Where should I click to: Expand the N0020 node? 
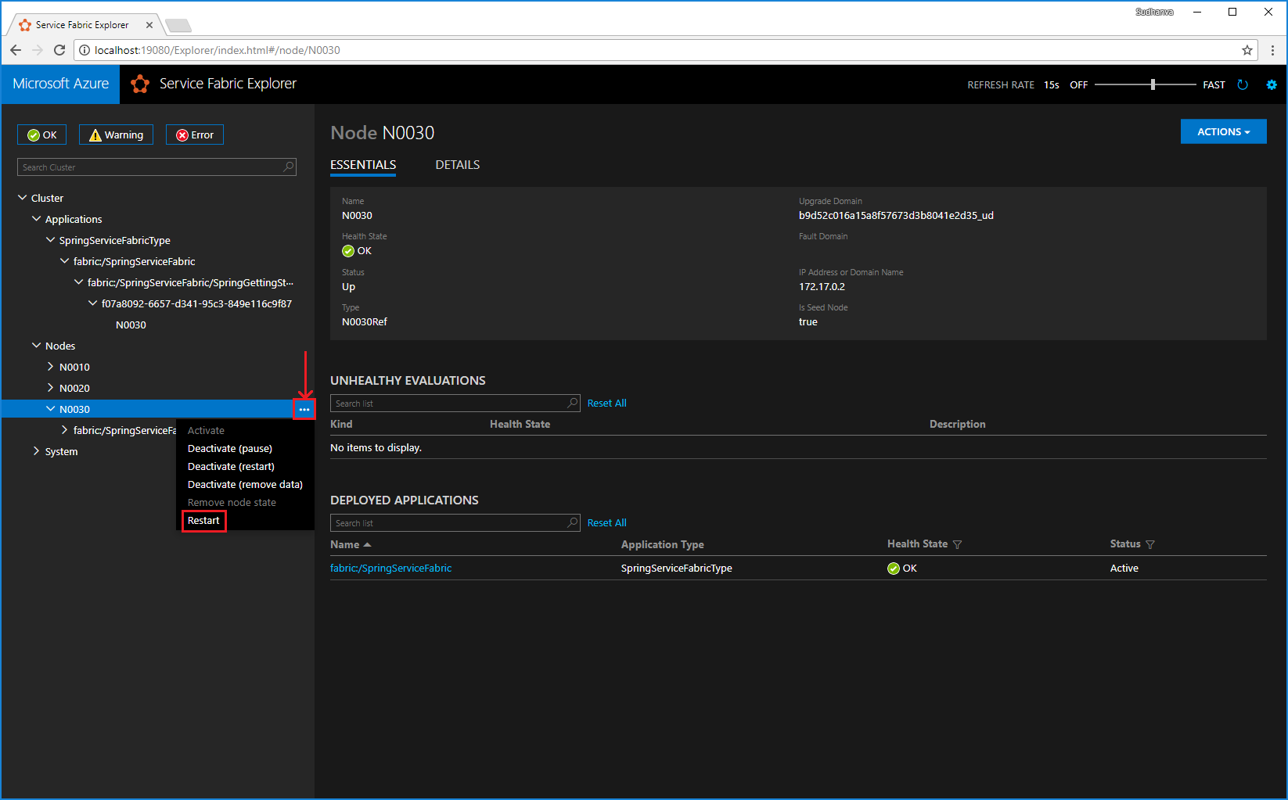coord(51,388)
